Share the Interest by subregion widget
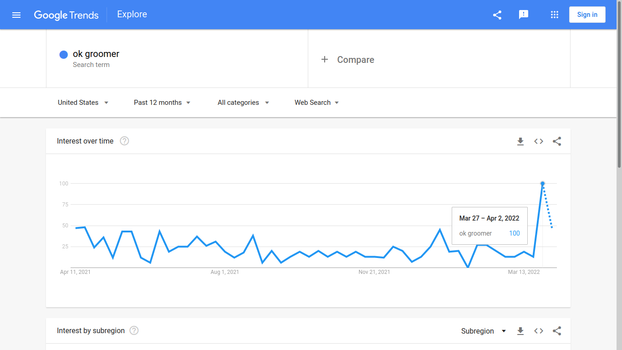622x350 pixels. coord(557,331)
